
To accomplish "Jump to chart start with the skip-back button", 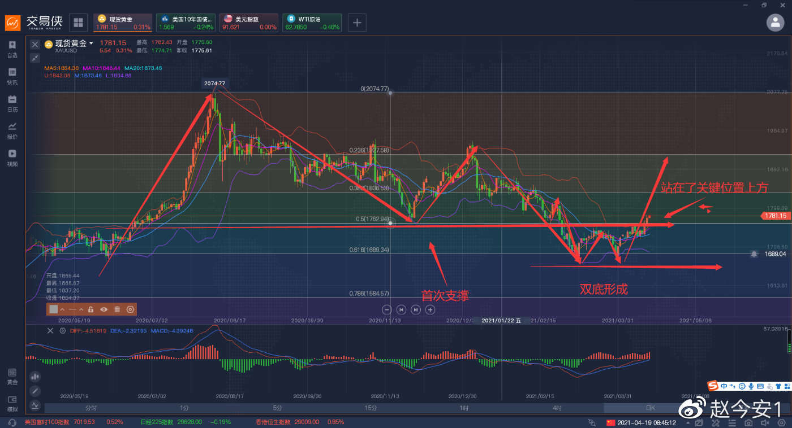I will click(x=401, y=309).
